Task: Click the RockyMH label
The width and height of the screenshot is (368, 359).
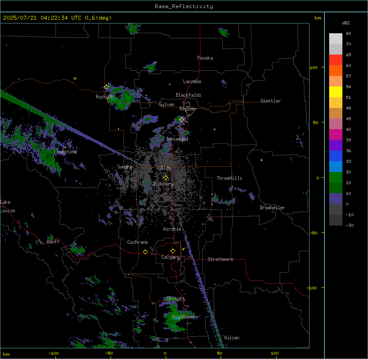Action: pyautogui.click(x=105, y=97)
